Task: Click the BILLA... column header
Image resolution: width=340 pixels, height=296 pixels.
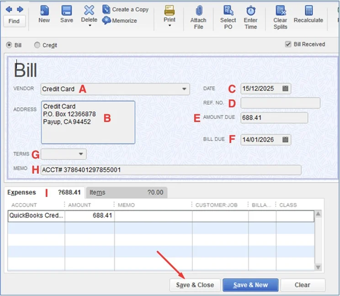Action: pos(261,205)
